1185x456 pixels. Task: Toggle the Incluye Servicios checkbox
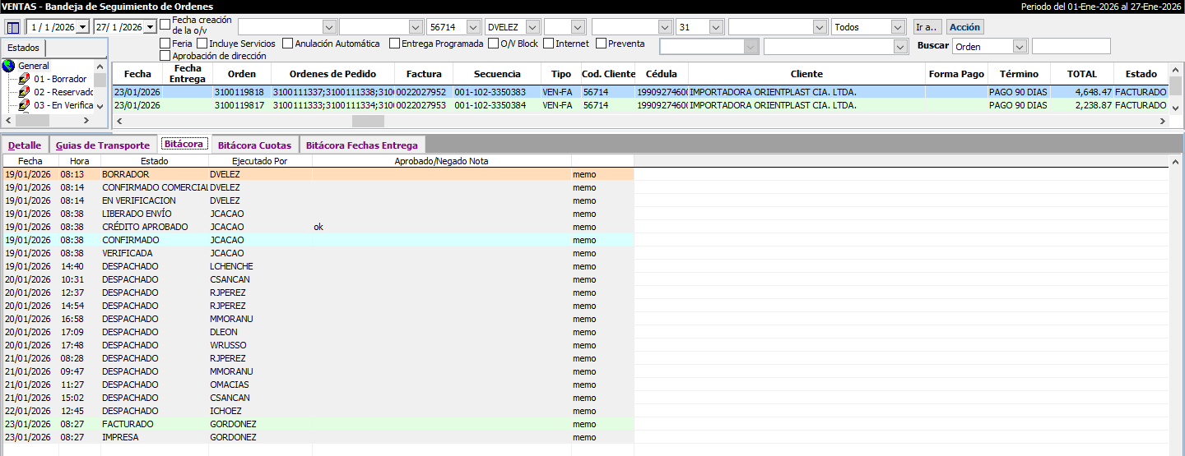coord(202,44)
